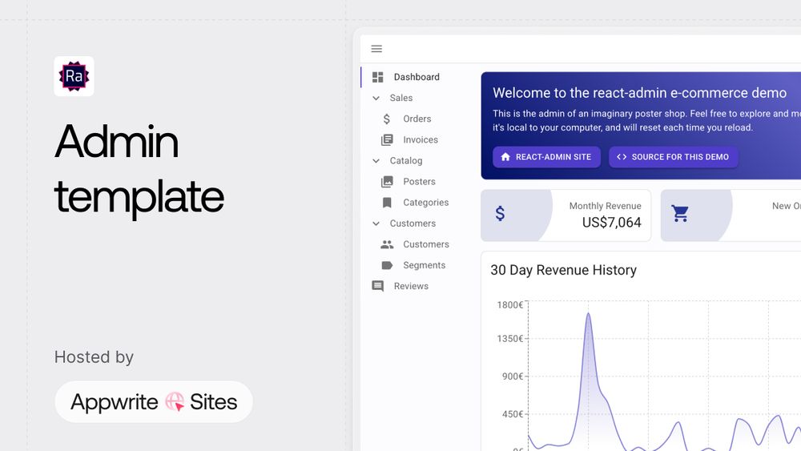Click the Orders dollar icon
This screenshot has height=451, width=801.
pos(387,119)
